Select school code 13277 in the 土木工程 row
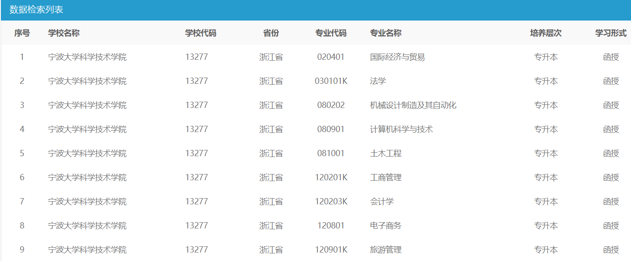The width and height of the screenshot is (631, 261). point(197,153)
